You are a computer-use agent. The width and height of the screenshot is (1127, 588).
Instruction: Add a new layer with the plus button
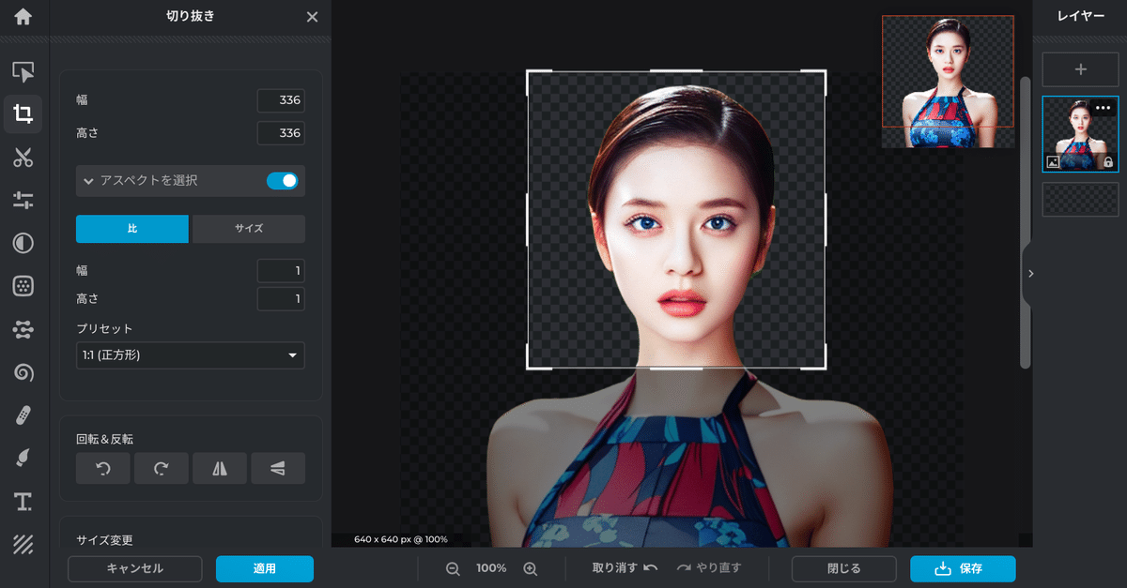pos(1080,69)
